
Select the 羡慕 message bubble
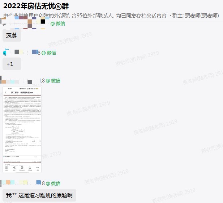coord(12,35)
